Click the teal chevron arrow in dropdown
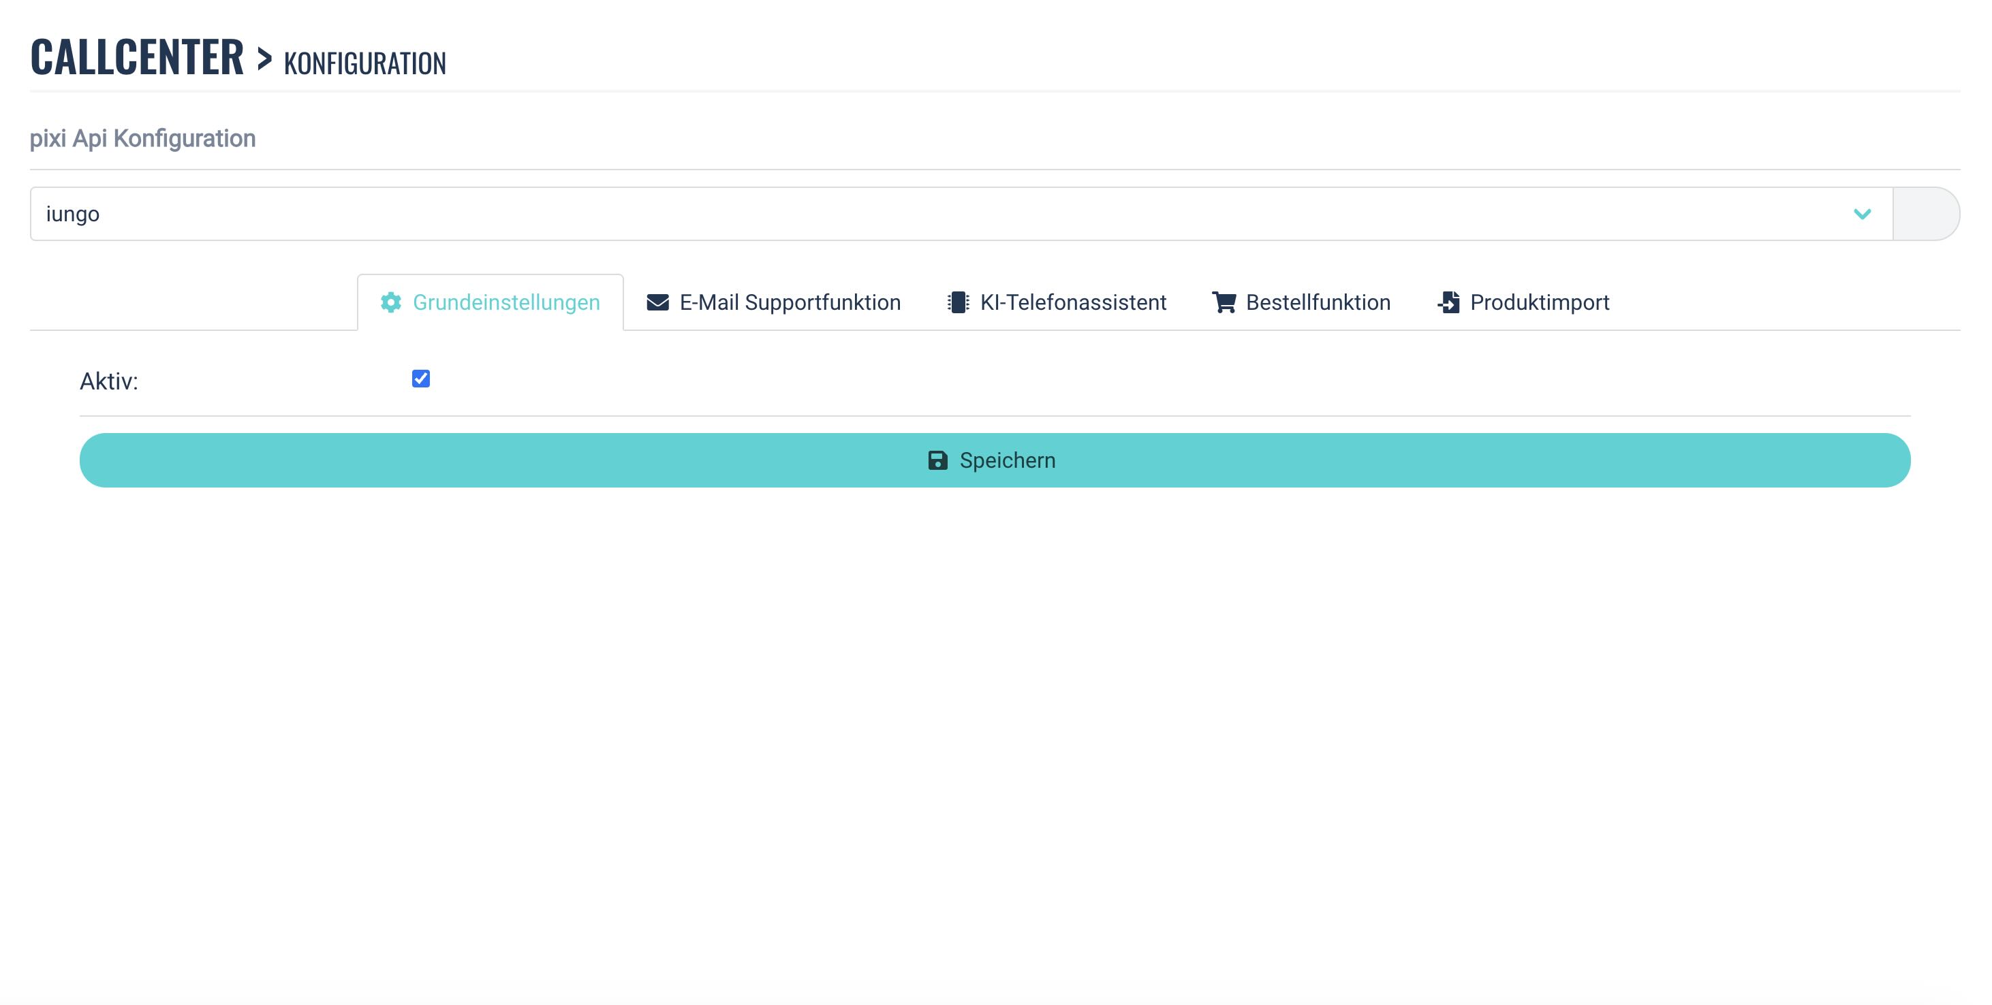 [1862, 214]
